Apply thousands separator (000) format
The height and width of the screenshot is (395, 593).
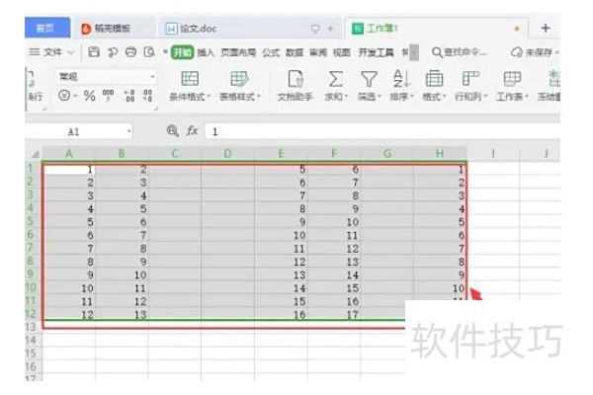pos(108,95)
